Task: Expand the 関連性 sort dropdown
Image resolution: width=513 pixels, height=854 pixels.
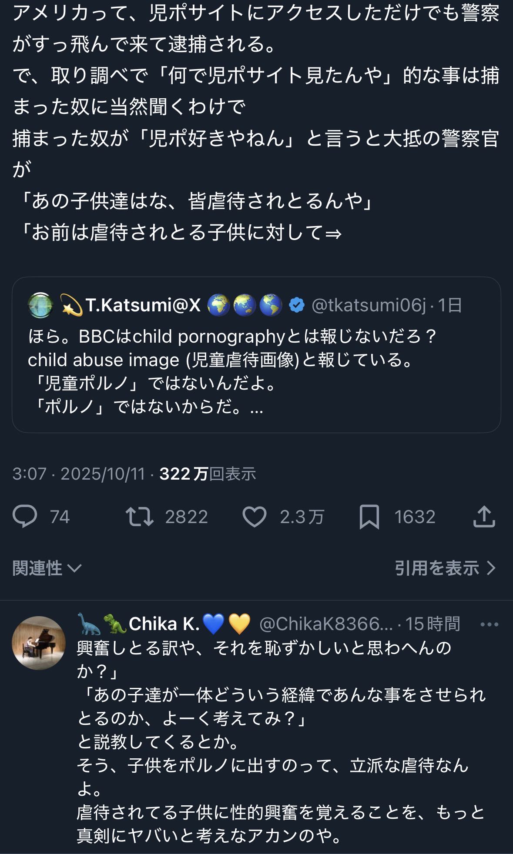Action: pos(47,568)
